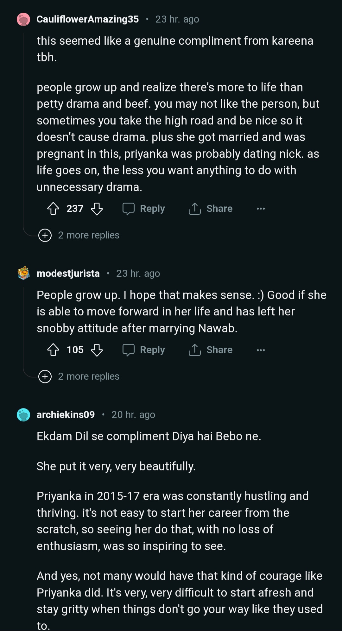Open CauliflowerAmazing35's user profile

pyautogui.click(x=88, y=19)
